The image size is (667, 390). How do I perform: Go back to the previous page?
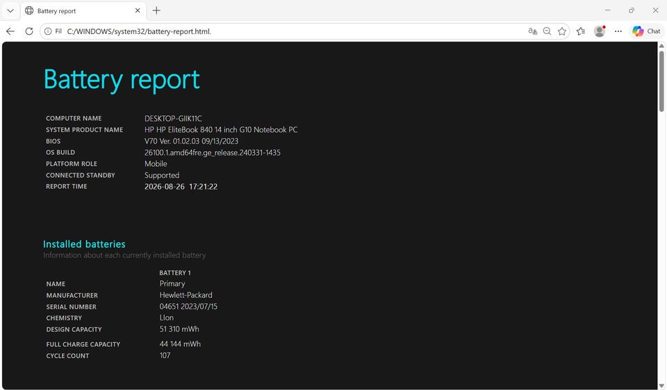click(10, 31)
